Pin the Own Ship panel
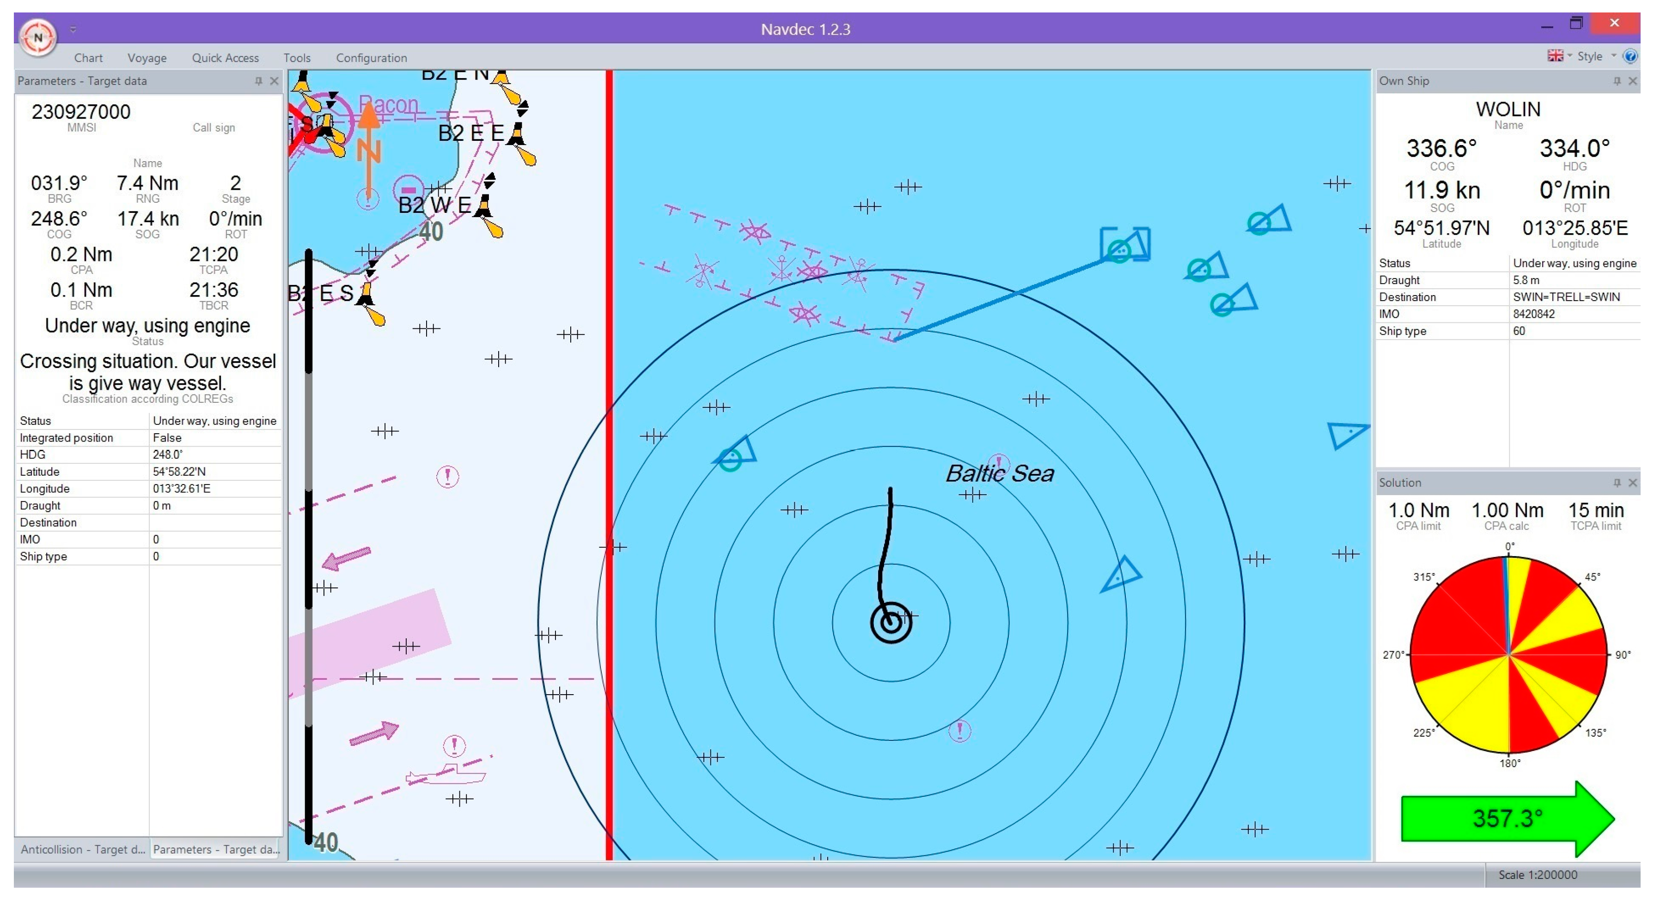The image size is (1654, 902). click(x=1617, y=81)
